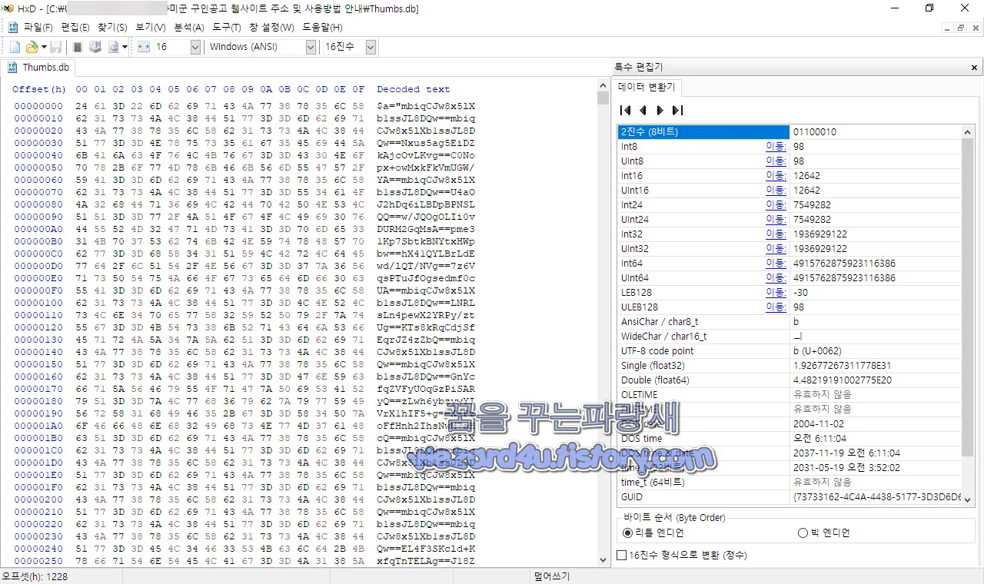Viewport: 984px width, 584px height.
Task: Click 이동 link for UInt16
Action: pos(775,191)
